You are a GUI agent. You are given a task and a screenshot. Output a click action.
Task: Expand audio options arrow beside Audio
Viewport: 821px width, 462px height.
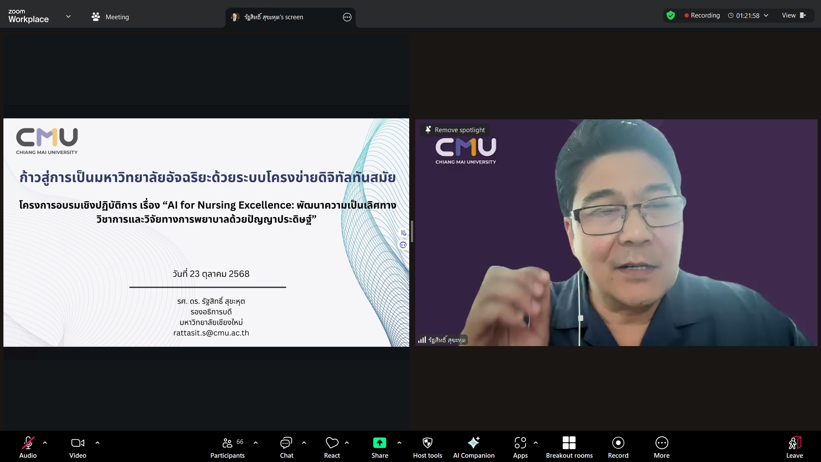pos(45,443)
